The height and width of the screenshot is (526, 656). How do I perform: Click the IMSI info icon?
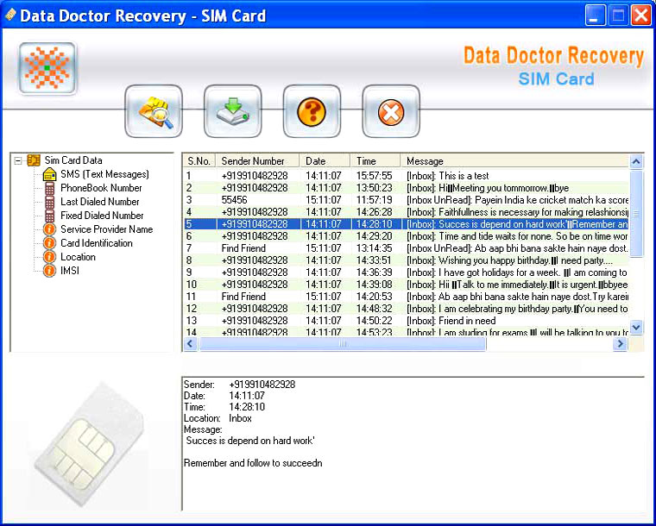[49, 271]
